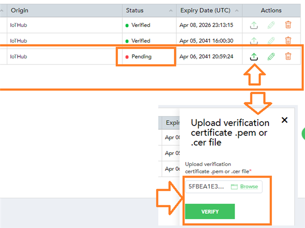Screen dimensions: 305x228
Task: Click upload icon for the Apr 05, 2041 certificate
Action: [254, 40]
